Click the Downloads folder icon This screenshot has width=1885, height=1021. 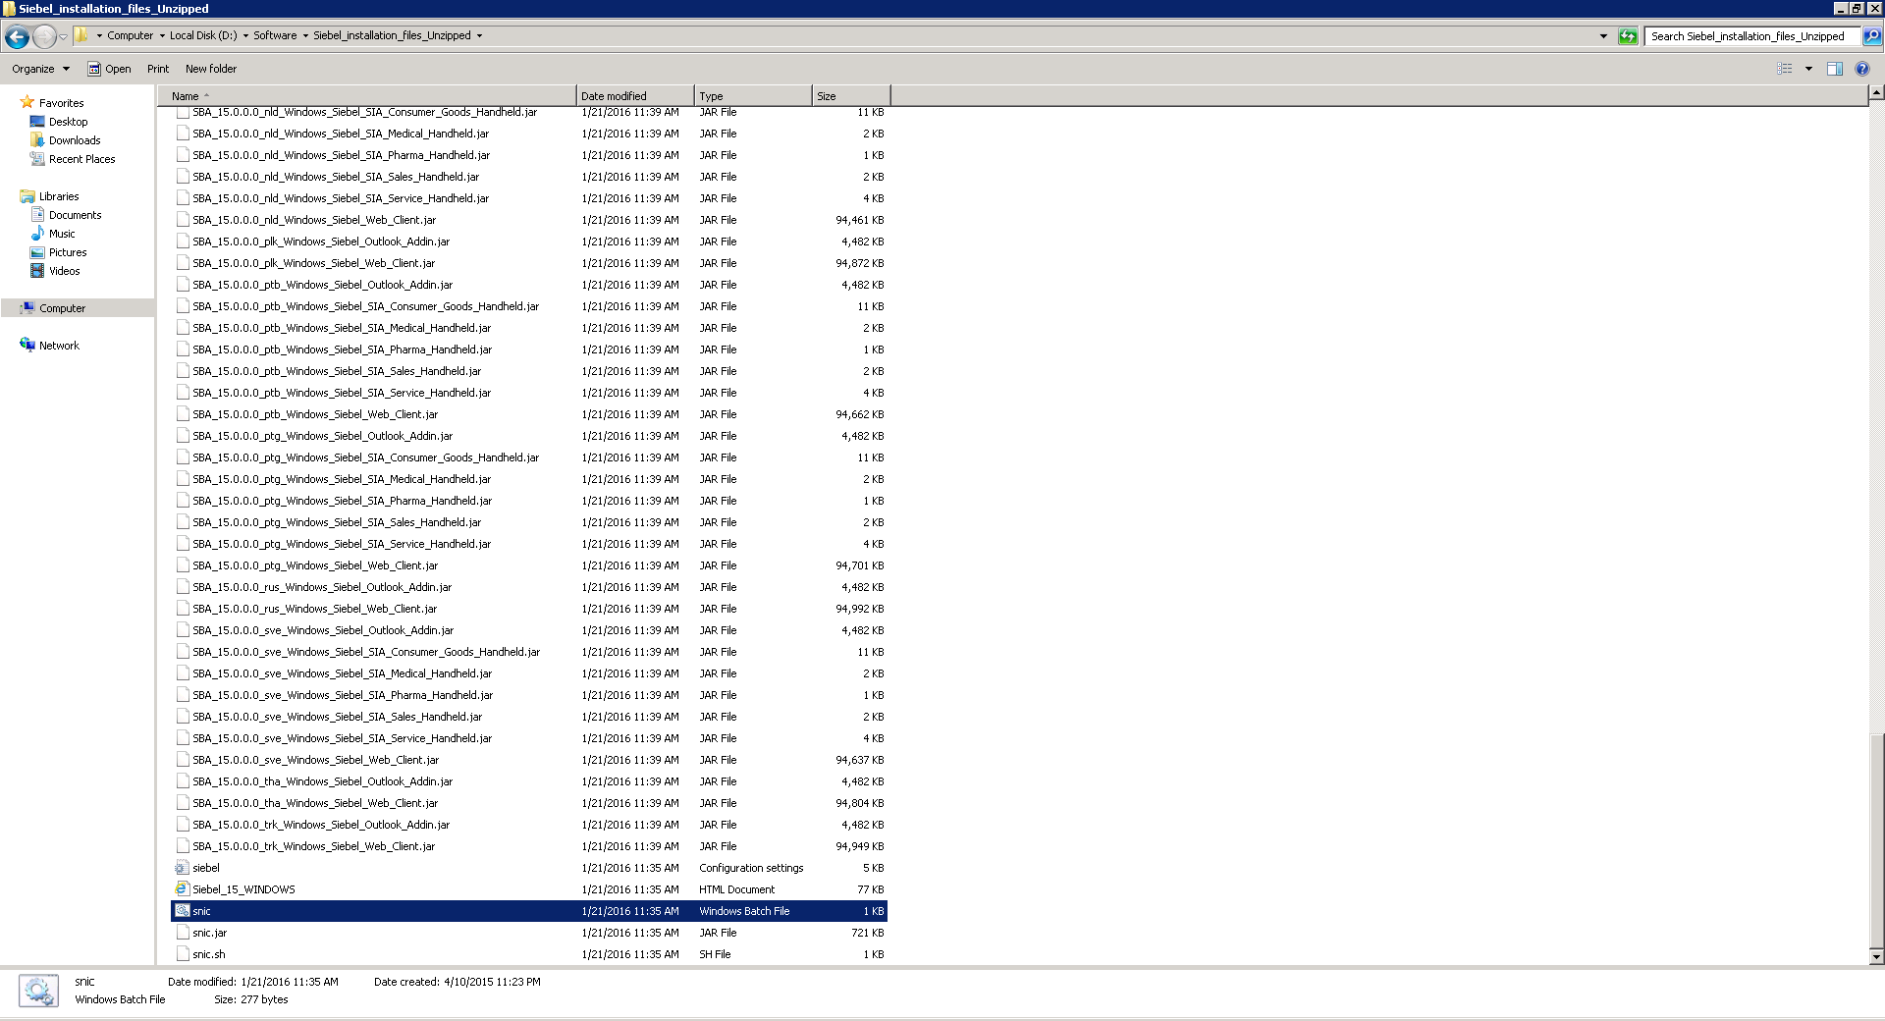[x=37, y=140]
